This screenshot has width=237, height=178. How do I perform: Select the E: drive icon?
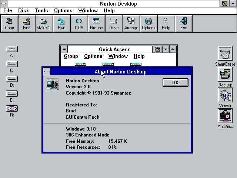coord(12,93)
